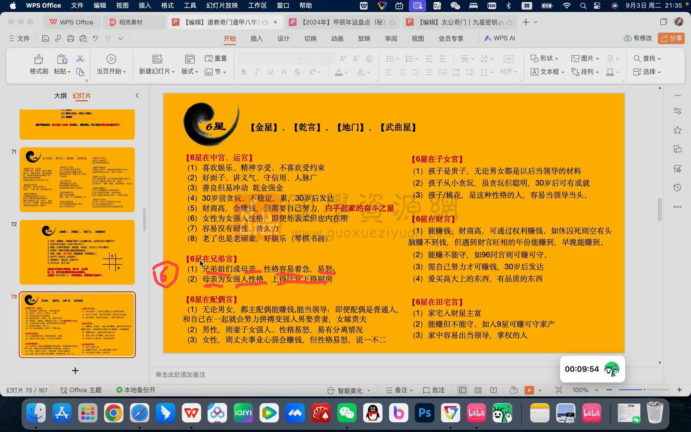Toggle normal view icon in status bar
This screenshot has width=691, height=432.
point(462,390)
